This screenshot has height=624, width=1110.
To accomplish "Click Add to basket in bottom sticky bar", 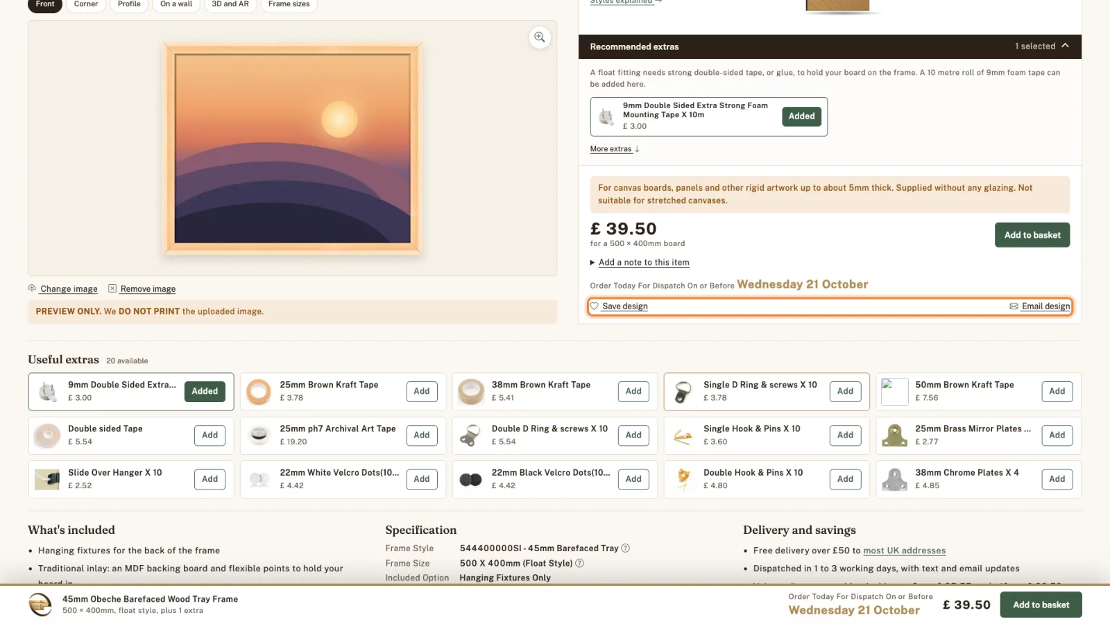I will click(x=1041, y=605).
